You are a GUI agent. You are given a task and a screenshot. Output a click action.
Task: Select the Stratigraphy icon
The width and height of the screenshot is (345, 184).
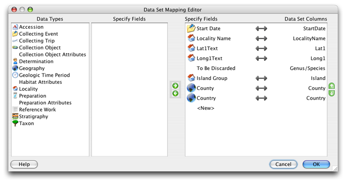tap(15, 116)
